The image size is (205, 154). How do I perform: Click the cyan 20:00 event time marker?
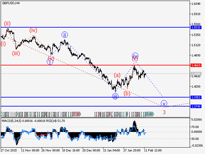pos(149,114)
